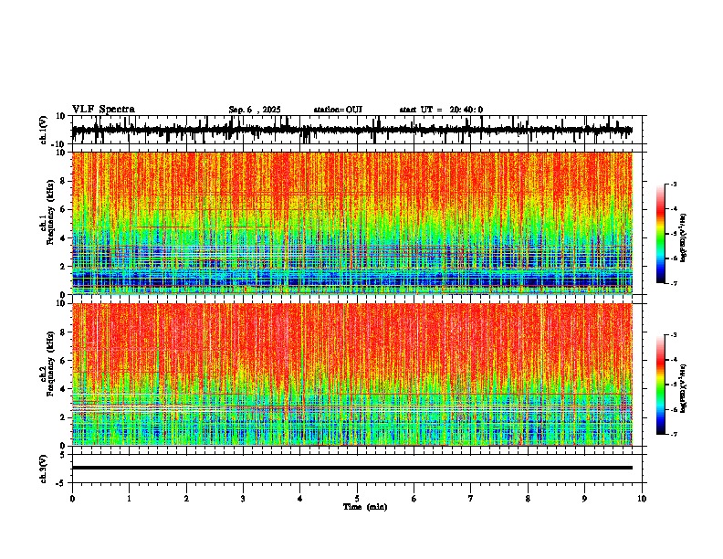This screenshot has height=559, width=723.
Task: Click the ch.1 color bar log(PSD) unit label
Action: pos(684,238)
